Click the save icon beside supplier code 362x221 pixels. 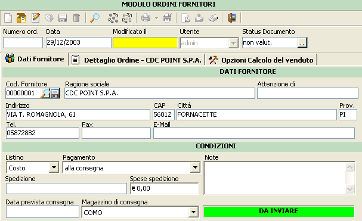[55, 93]
